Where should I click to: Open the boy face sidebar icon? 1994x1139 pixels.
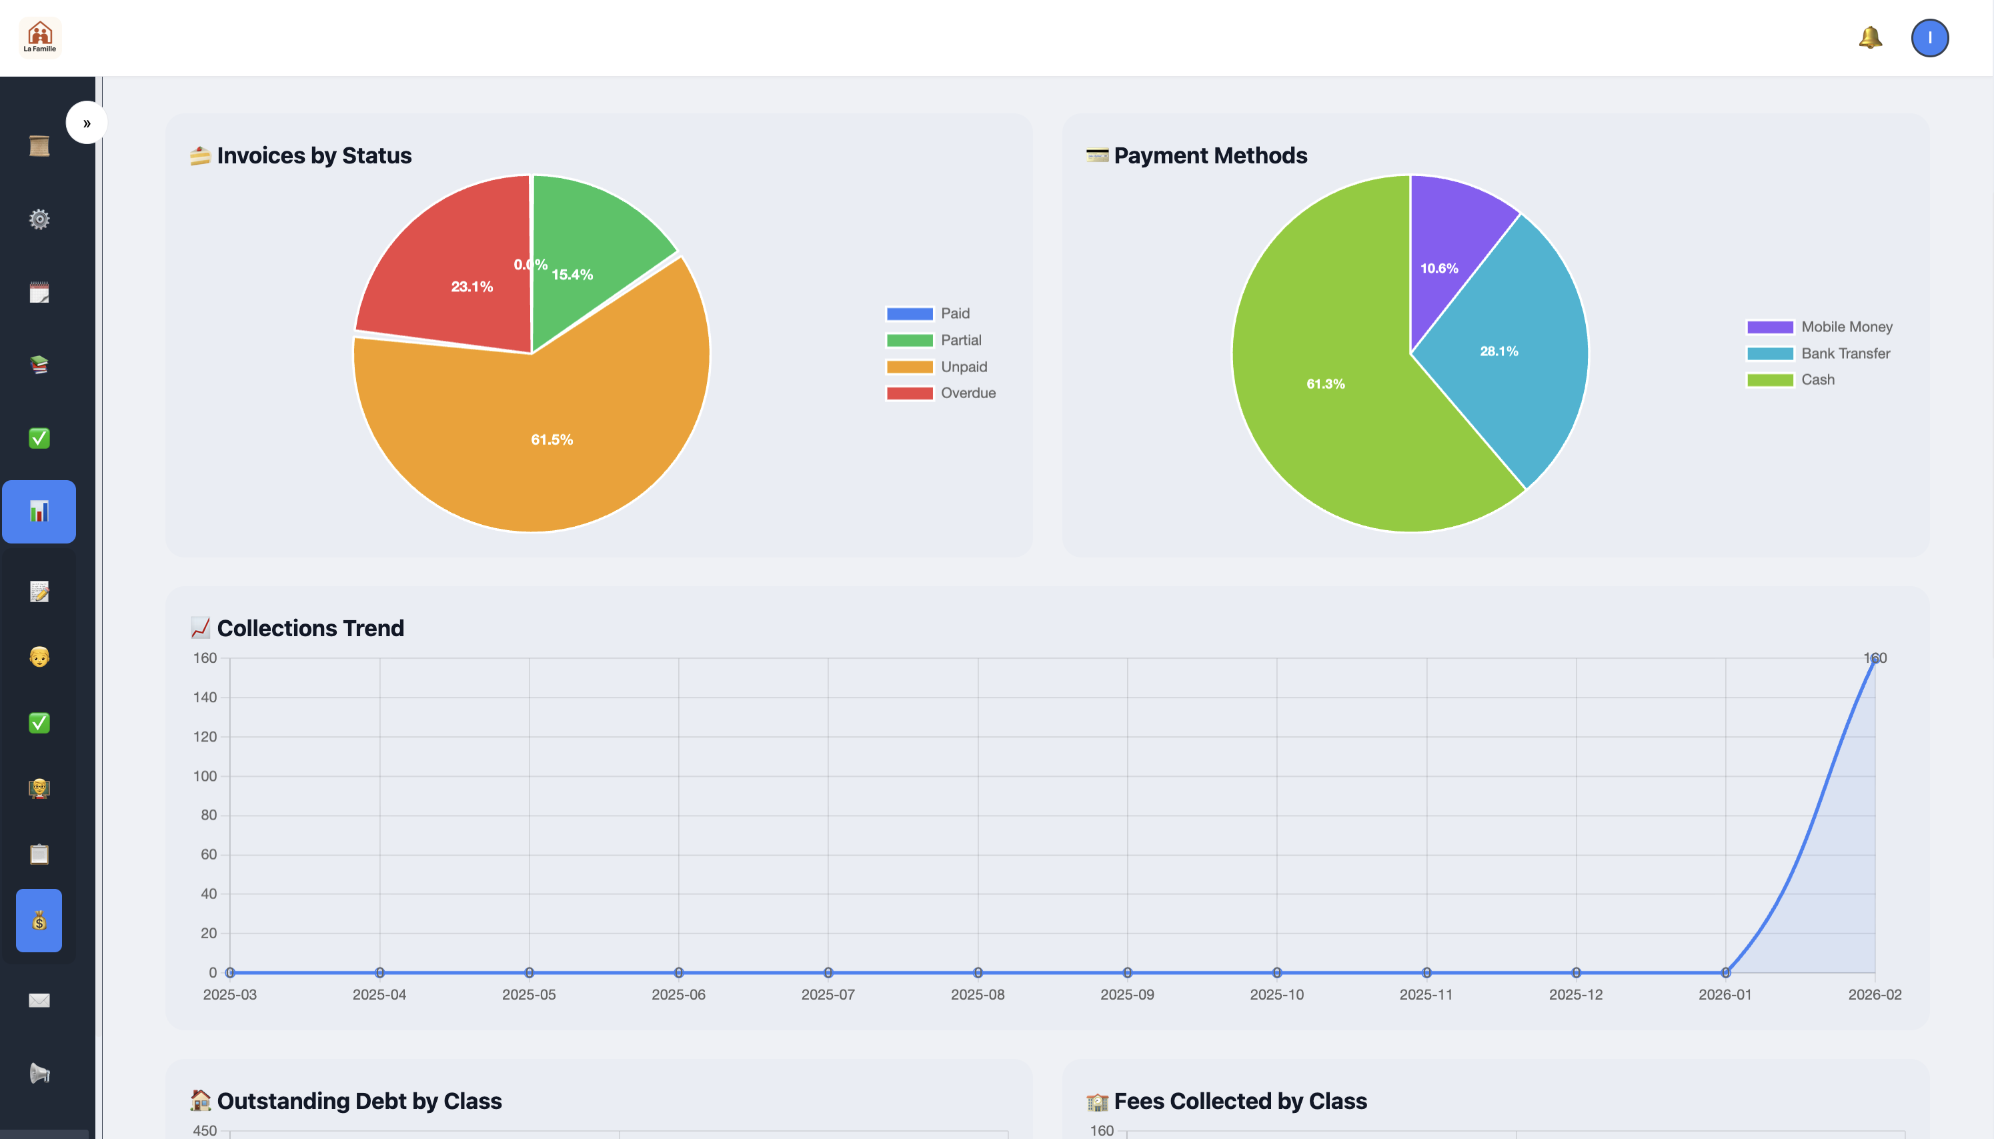point(39,657)
